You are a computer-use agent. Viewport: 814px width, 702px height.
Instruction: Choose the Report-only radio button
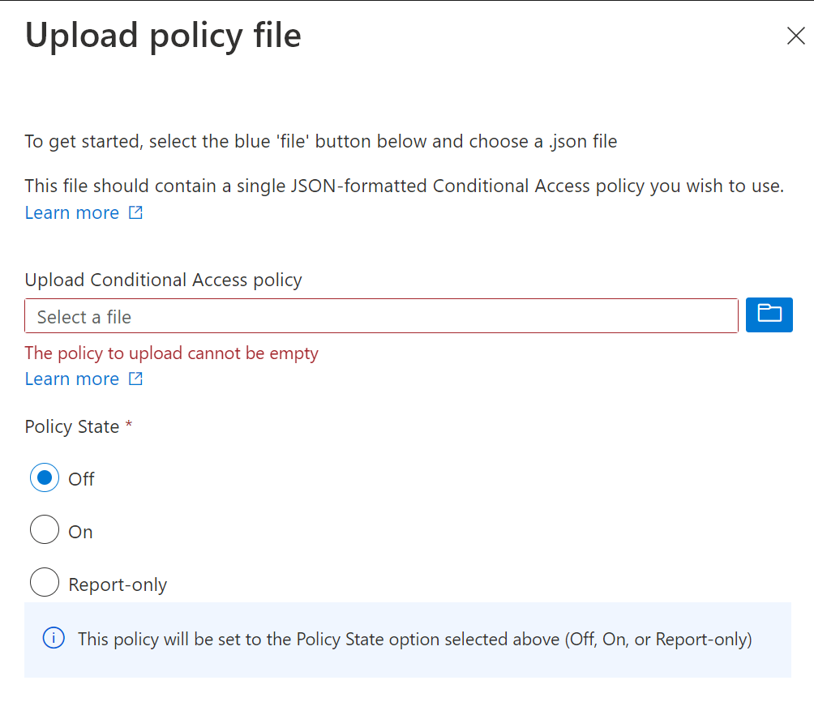pyautogui.click(x=45, y=583)
